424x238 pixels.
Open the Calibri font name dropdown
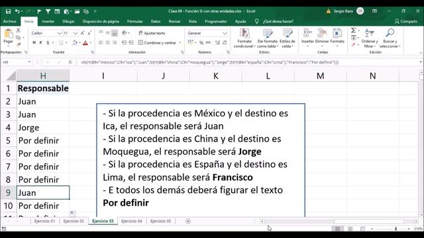(x=59, y=33)
